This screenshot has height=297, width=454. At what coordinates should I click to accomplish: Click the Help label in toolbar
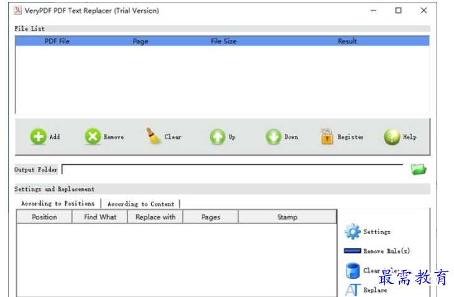coord(410,137)
